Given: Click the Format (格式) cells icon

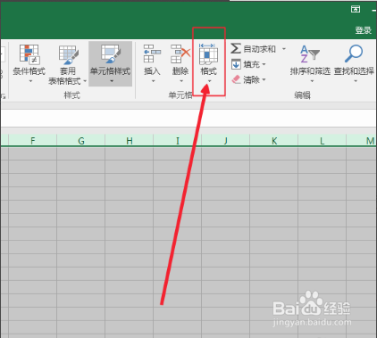Looking at the screenshot, I should pos(208,54).
